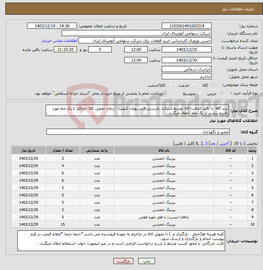This screenshot has height=270, width=263.
Task: Click the price validity date 1403/12/30
Action: point(187,60)
